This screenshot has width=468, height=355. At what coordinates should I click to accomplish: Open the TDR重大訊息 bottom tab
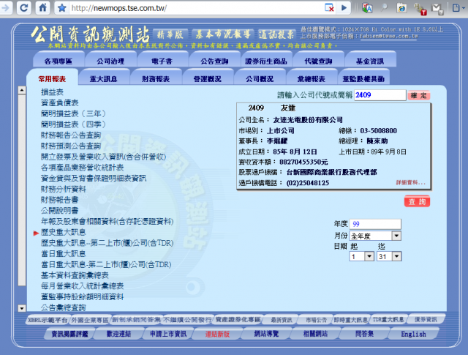[388, 320]
